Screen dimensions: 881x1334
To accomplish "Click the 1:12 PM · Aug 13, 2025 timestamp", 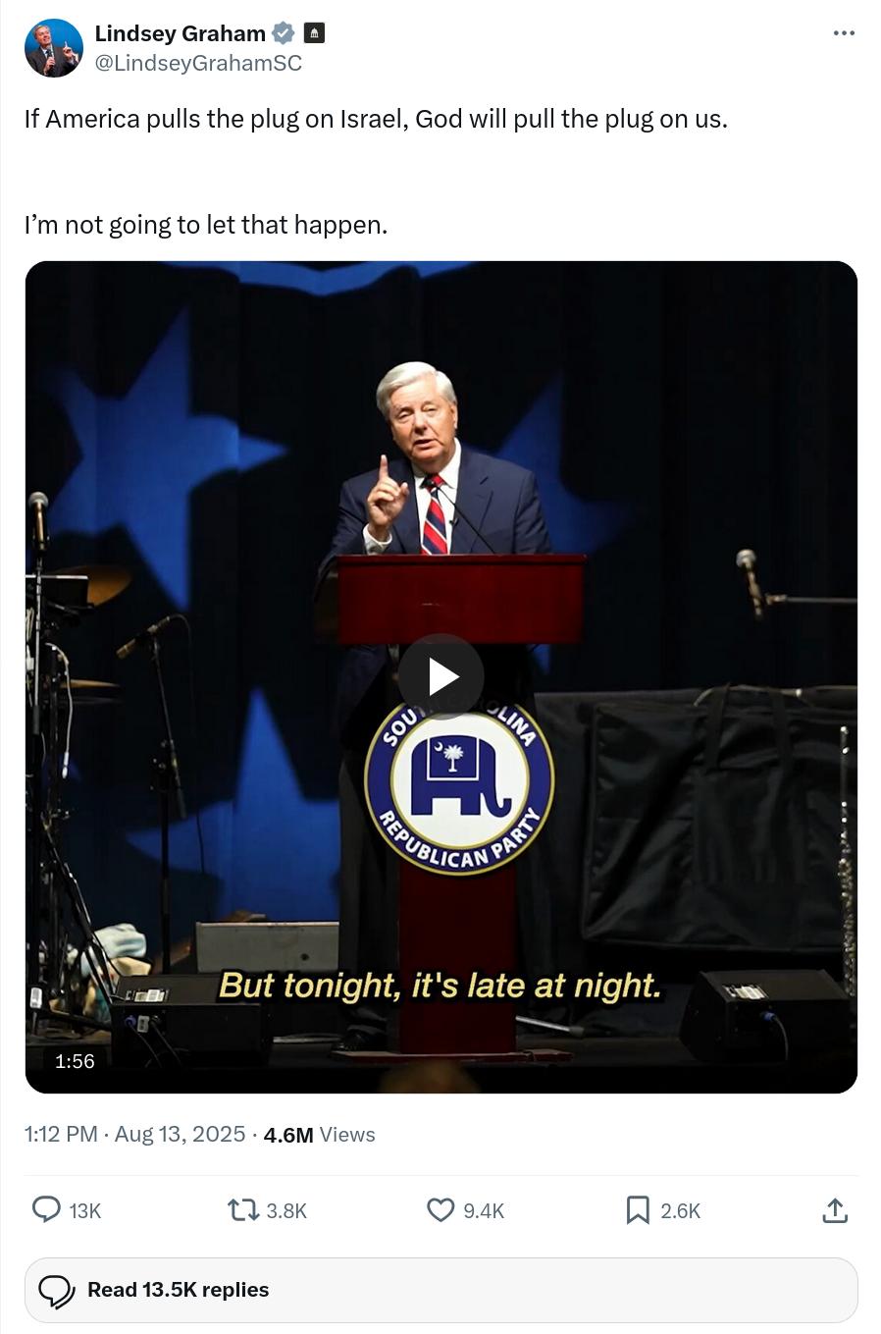I will [134, 1135].
